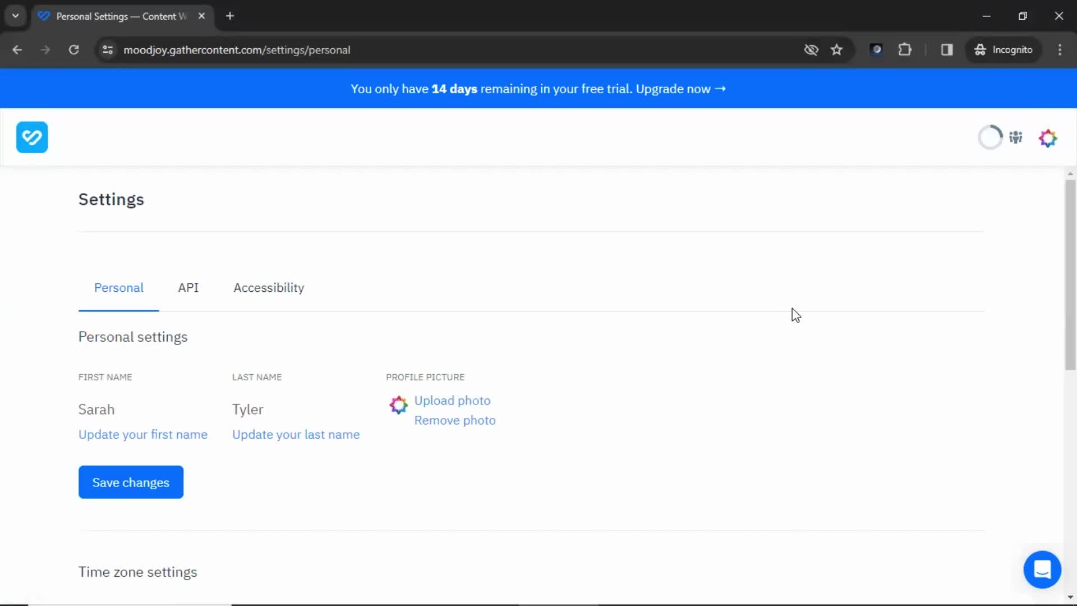Edit the last name field showing Tyler
1077x606 pixels.
tap(247, 410)
